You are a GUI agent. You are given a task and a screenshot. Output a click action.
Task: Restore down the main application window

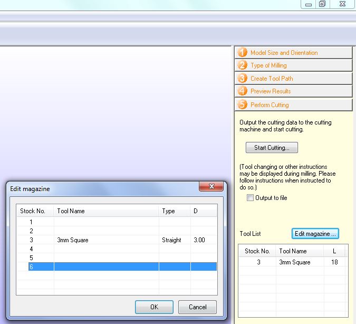point(322,4)
